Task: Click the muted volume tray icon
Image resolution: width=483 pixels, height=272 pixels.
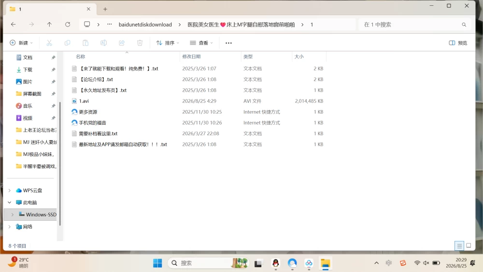Action: click(x=426, y=263)
